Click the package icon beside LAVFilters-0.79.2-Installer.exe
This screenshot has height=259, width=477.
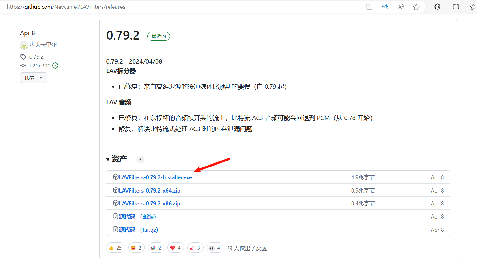tap(115, 177)
